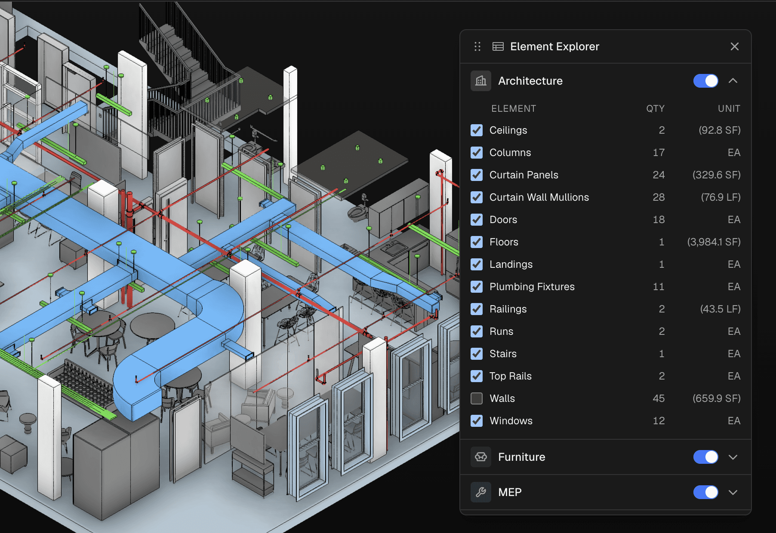Click the QTY column header
This screenshot has height=533, width=776.
click(655, 109)
